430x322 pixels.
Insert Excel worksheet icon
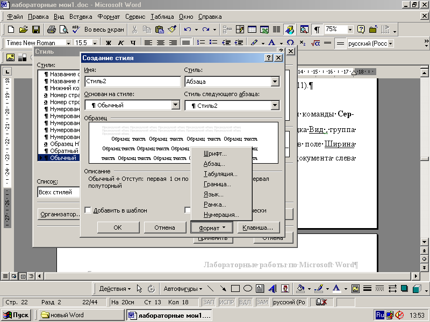264,30
